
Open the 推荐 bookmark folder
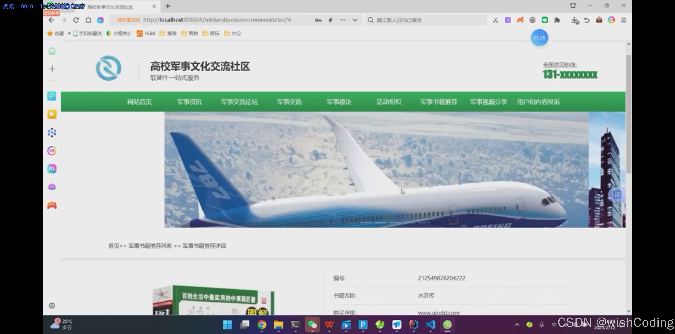[x=168, y=33]
